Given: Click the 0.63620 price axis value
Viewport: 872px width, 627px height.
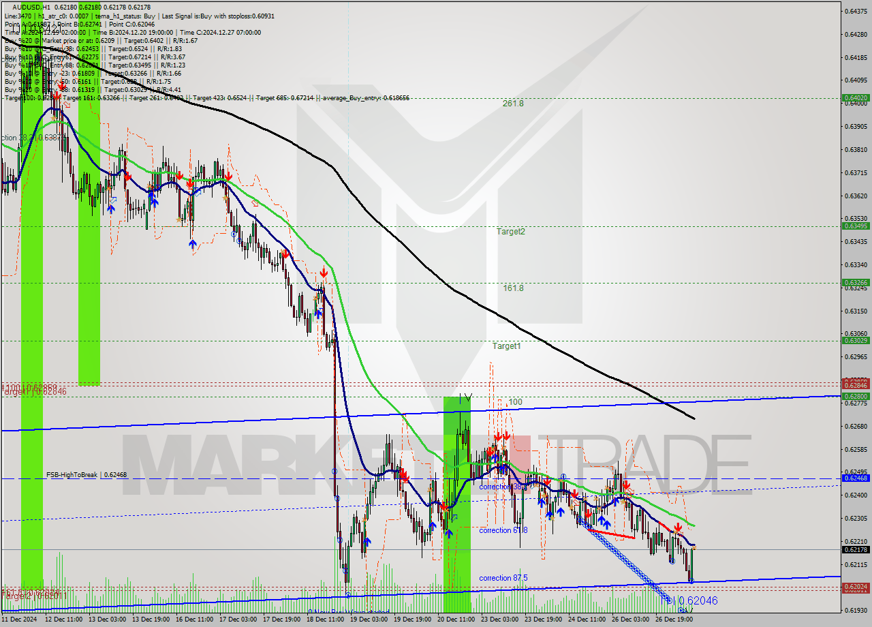Looking at the screenshot, I should coord(857,196).
